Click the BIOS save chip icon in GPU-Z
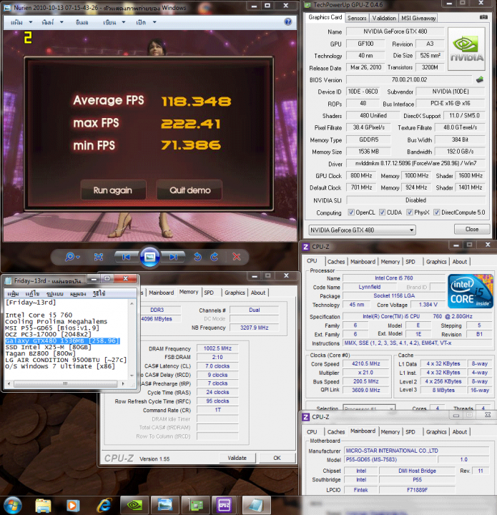Screen dimensions: 497x515 tap(480, 79)
